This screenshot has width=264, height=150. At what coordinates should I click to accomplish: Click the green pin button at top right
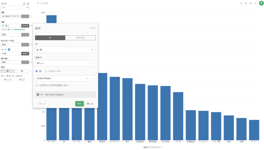[261, 3]
